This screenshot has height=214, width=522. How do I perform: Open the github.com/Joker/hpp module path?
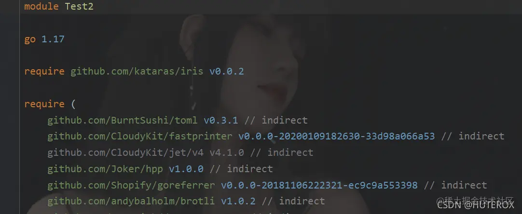point(105,169)
